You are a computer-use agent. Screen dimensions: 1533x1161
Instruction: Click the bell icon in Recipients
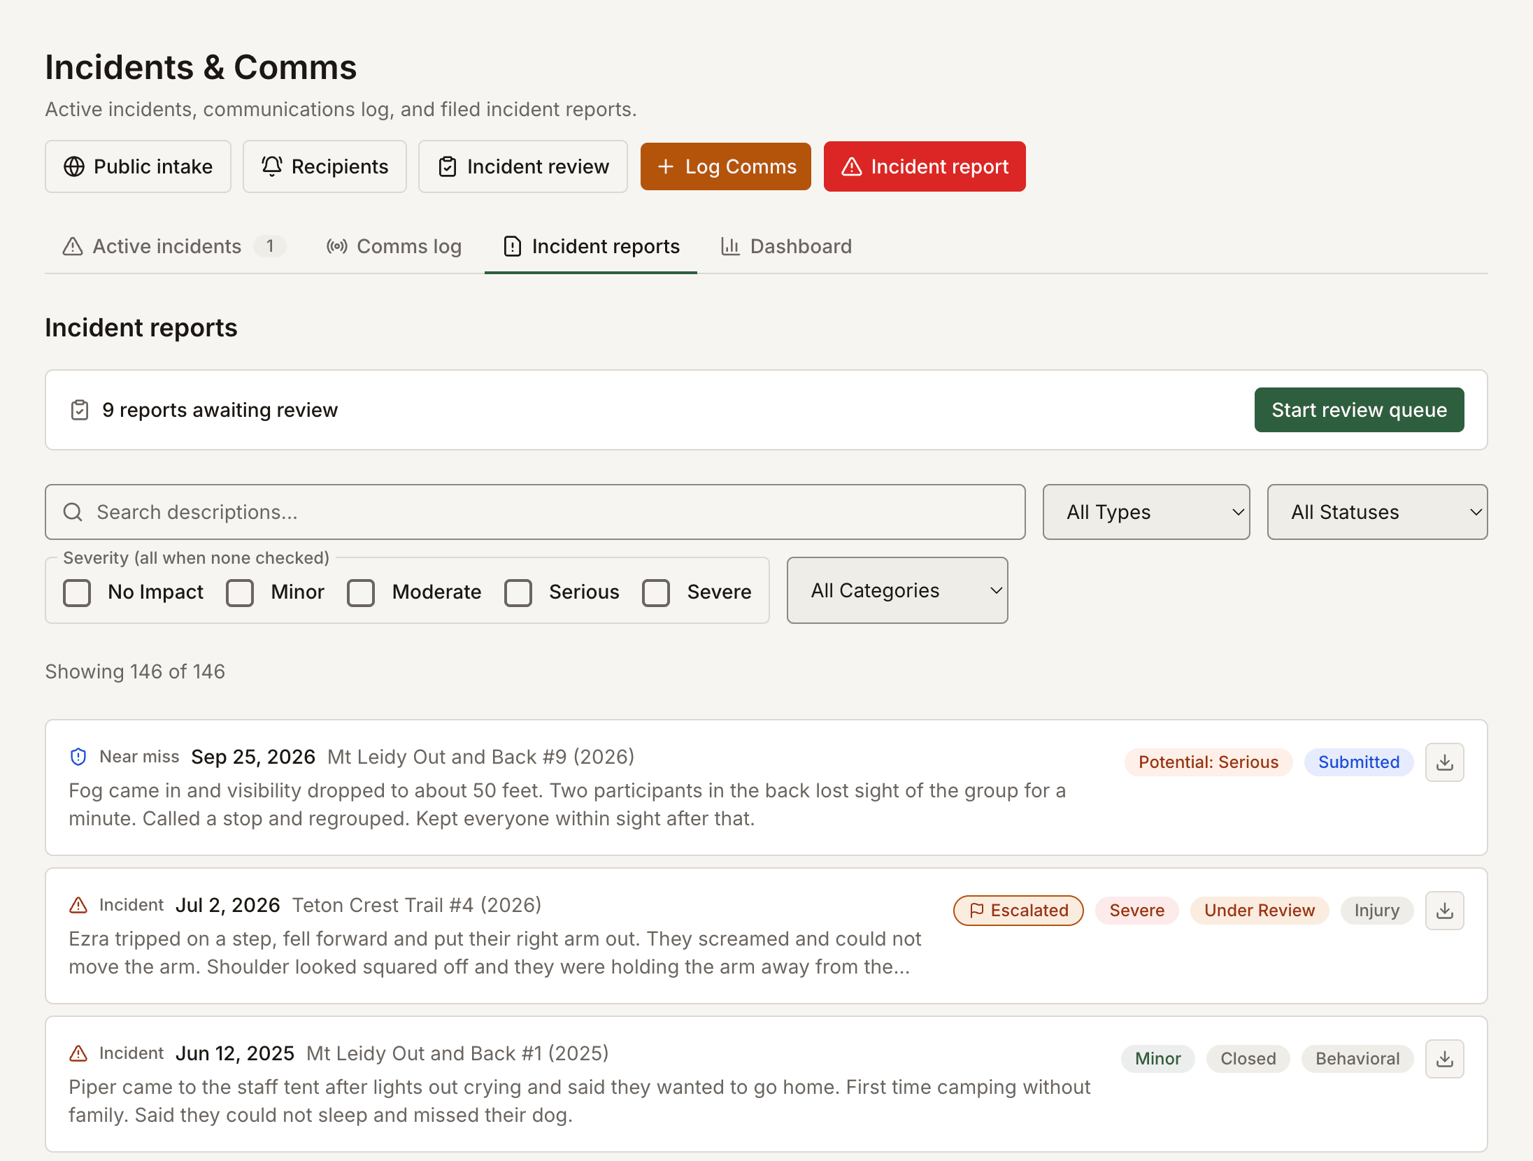[x=272, y=166]
